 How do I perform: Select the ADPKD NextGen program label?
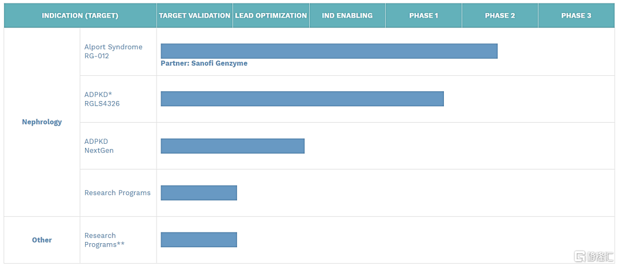[99, 146]
